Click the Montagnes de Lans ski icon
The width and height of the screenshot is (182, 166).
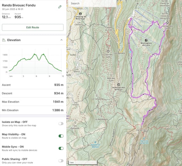coord(146,40)
